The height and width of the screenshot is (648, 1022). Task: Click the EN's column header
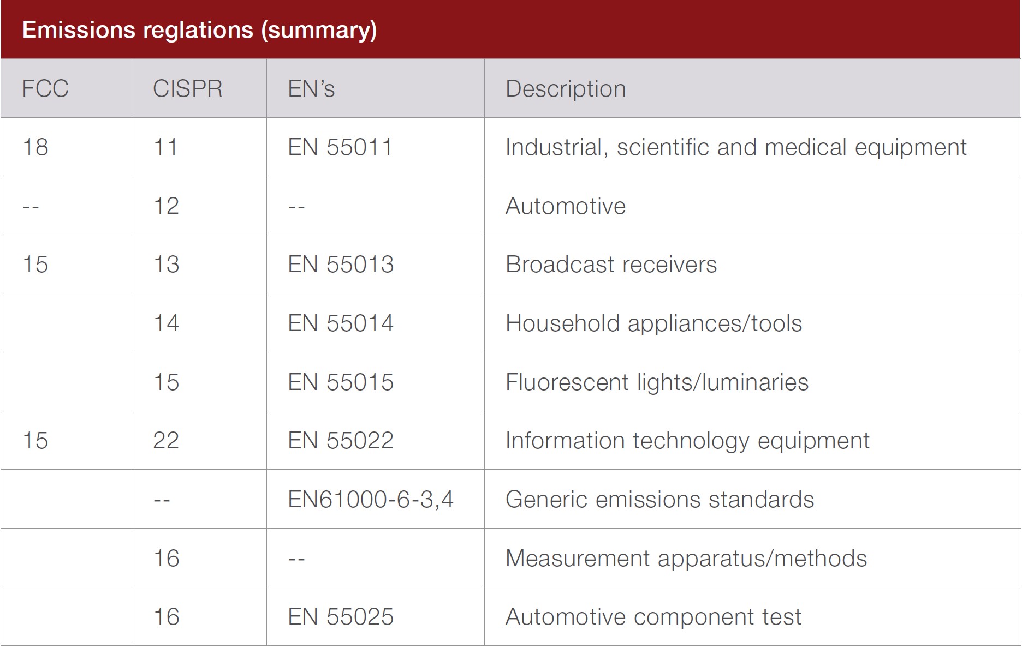click(x=311, y=88)
